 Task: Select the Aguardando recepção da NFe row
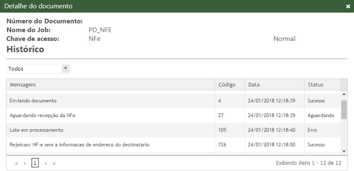(x=173, y=115)
